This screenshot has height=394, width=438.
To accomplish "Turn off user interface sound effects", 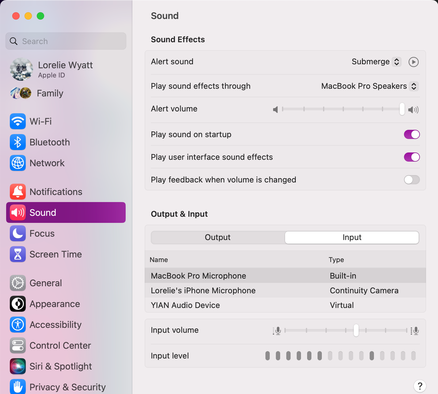I will coord(412,157).
